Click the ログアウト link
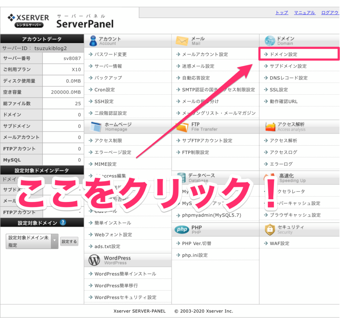This screenshot has height=318, width=340. [x=330, y=13]
